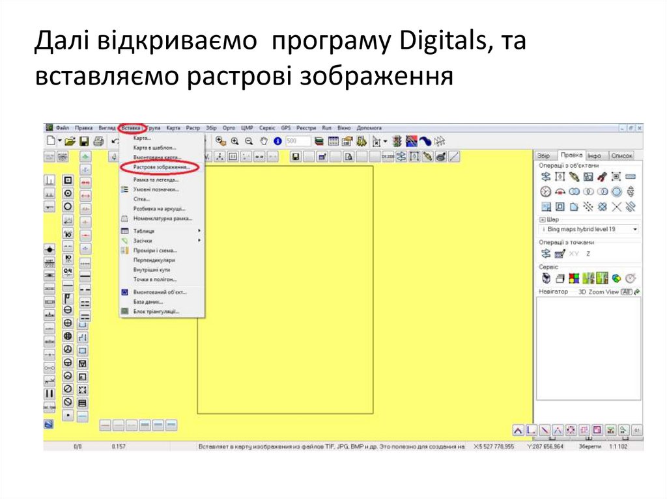
Task: Click the Zoom out magnifier icon
Action: [x=249, y=141]
